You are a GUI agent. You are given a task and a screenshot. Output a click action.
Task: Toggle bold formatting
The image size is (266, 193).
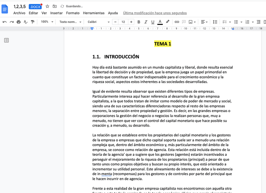138,22
